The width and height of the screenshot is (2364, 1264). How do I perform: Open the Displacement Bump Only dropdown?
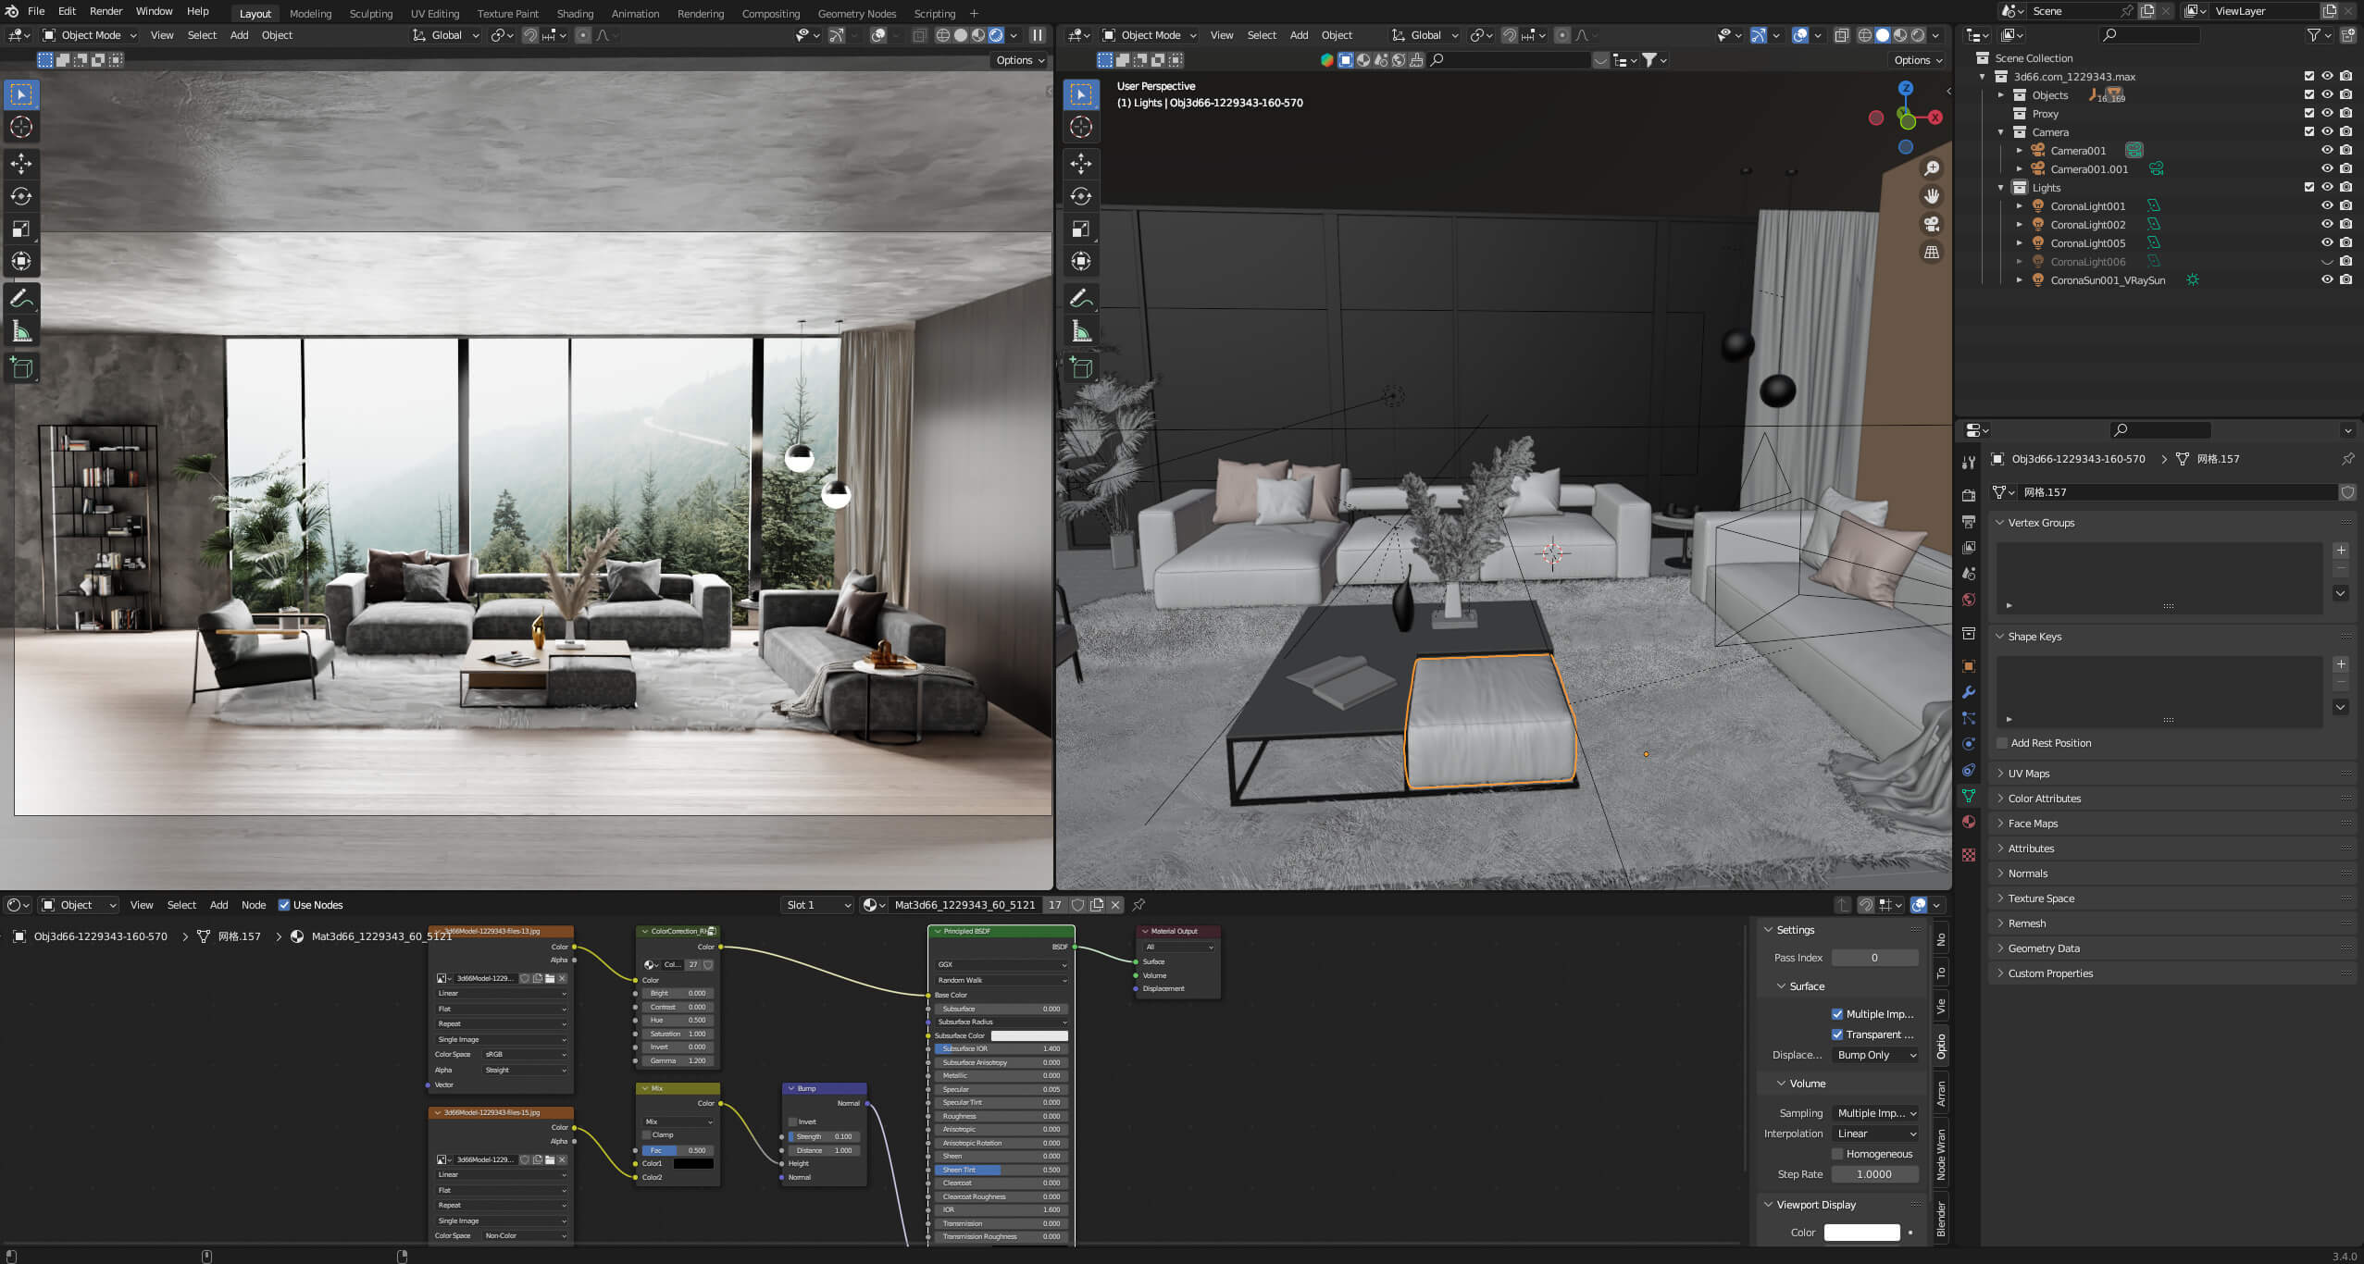pos(1875,1055)
